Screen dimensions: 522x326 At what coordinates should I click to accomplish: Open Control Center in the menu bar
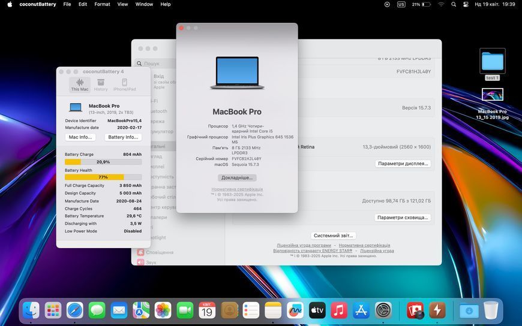point(466,4)
